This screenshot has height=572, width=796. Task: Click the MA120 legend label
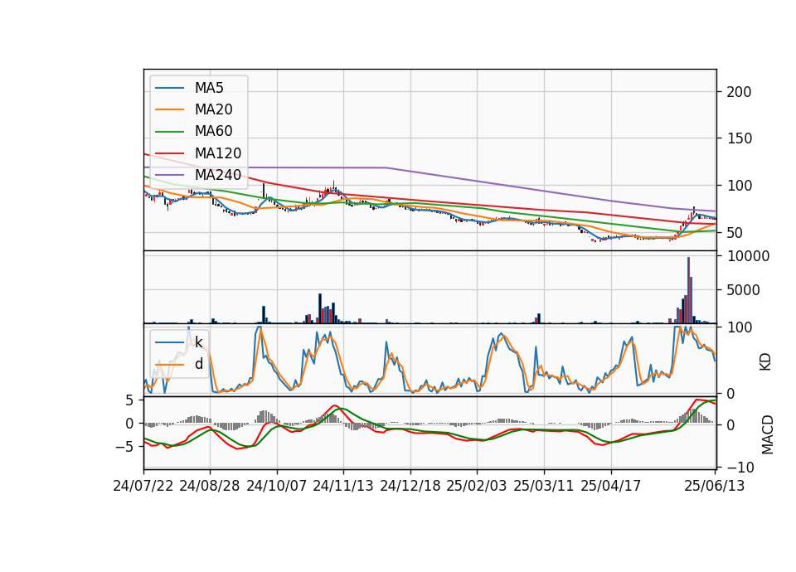[x=218, y=153]
